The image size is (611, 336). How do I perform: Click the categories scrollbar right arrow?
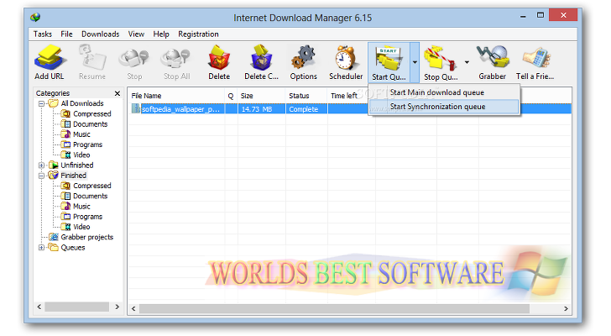coord(117,307)
